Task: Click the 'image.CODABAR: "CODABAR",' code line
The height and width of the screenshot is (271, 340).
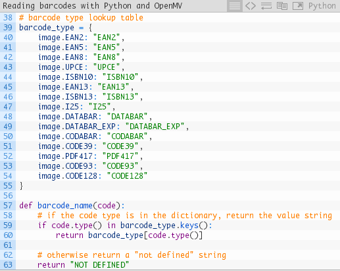Action: 95,136
